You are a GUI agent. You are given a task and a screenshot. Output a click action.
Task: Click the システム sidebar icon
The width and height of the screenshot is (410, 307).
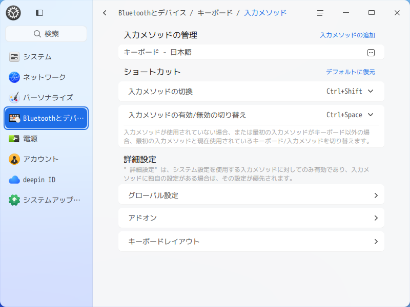click(14, 57)
